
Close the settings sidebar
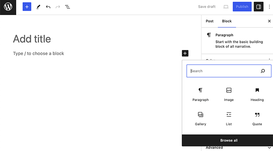click(269, 21)
